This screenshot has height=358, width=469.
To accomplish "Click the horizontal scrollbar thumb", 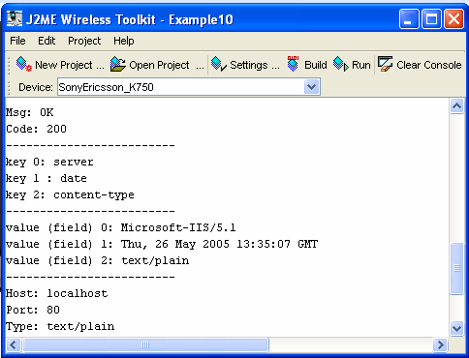I will [x=145, y=345].
